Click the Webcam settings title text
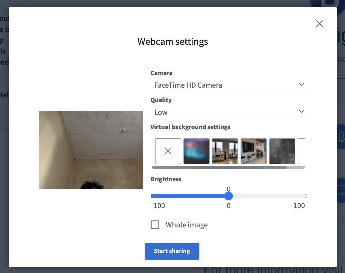The height and width of the screenshot is (273, 345). pos(173,42)
